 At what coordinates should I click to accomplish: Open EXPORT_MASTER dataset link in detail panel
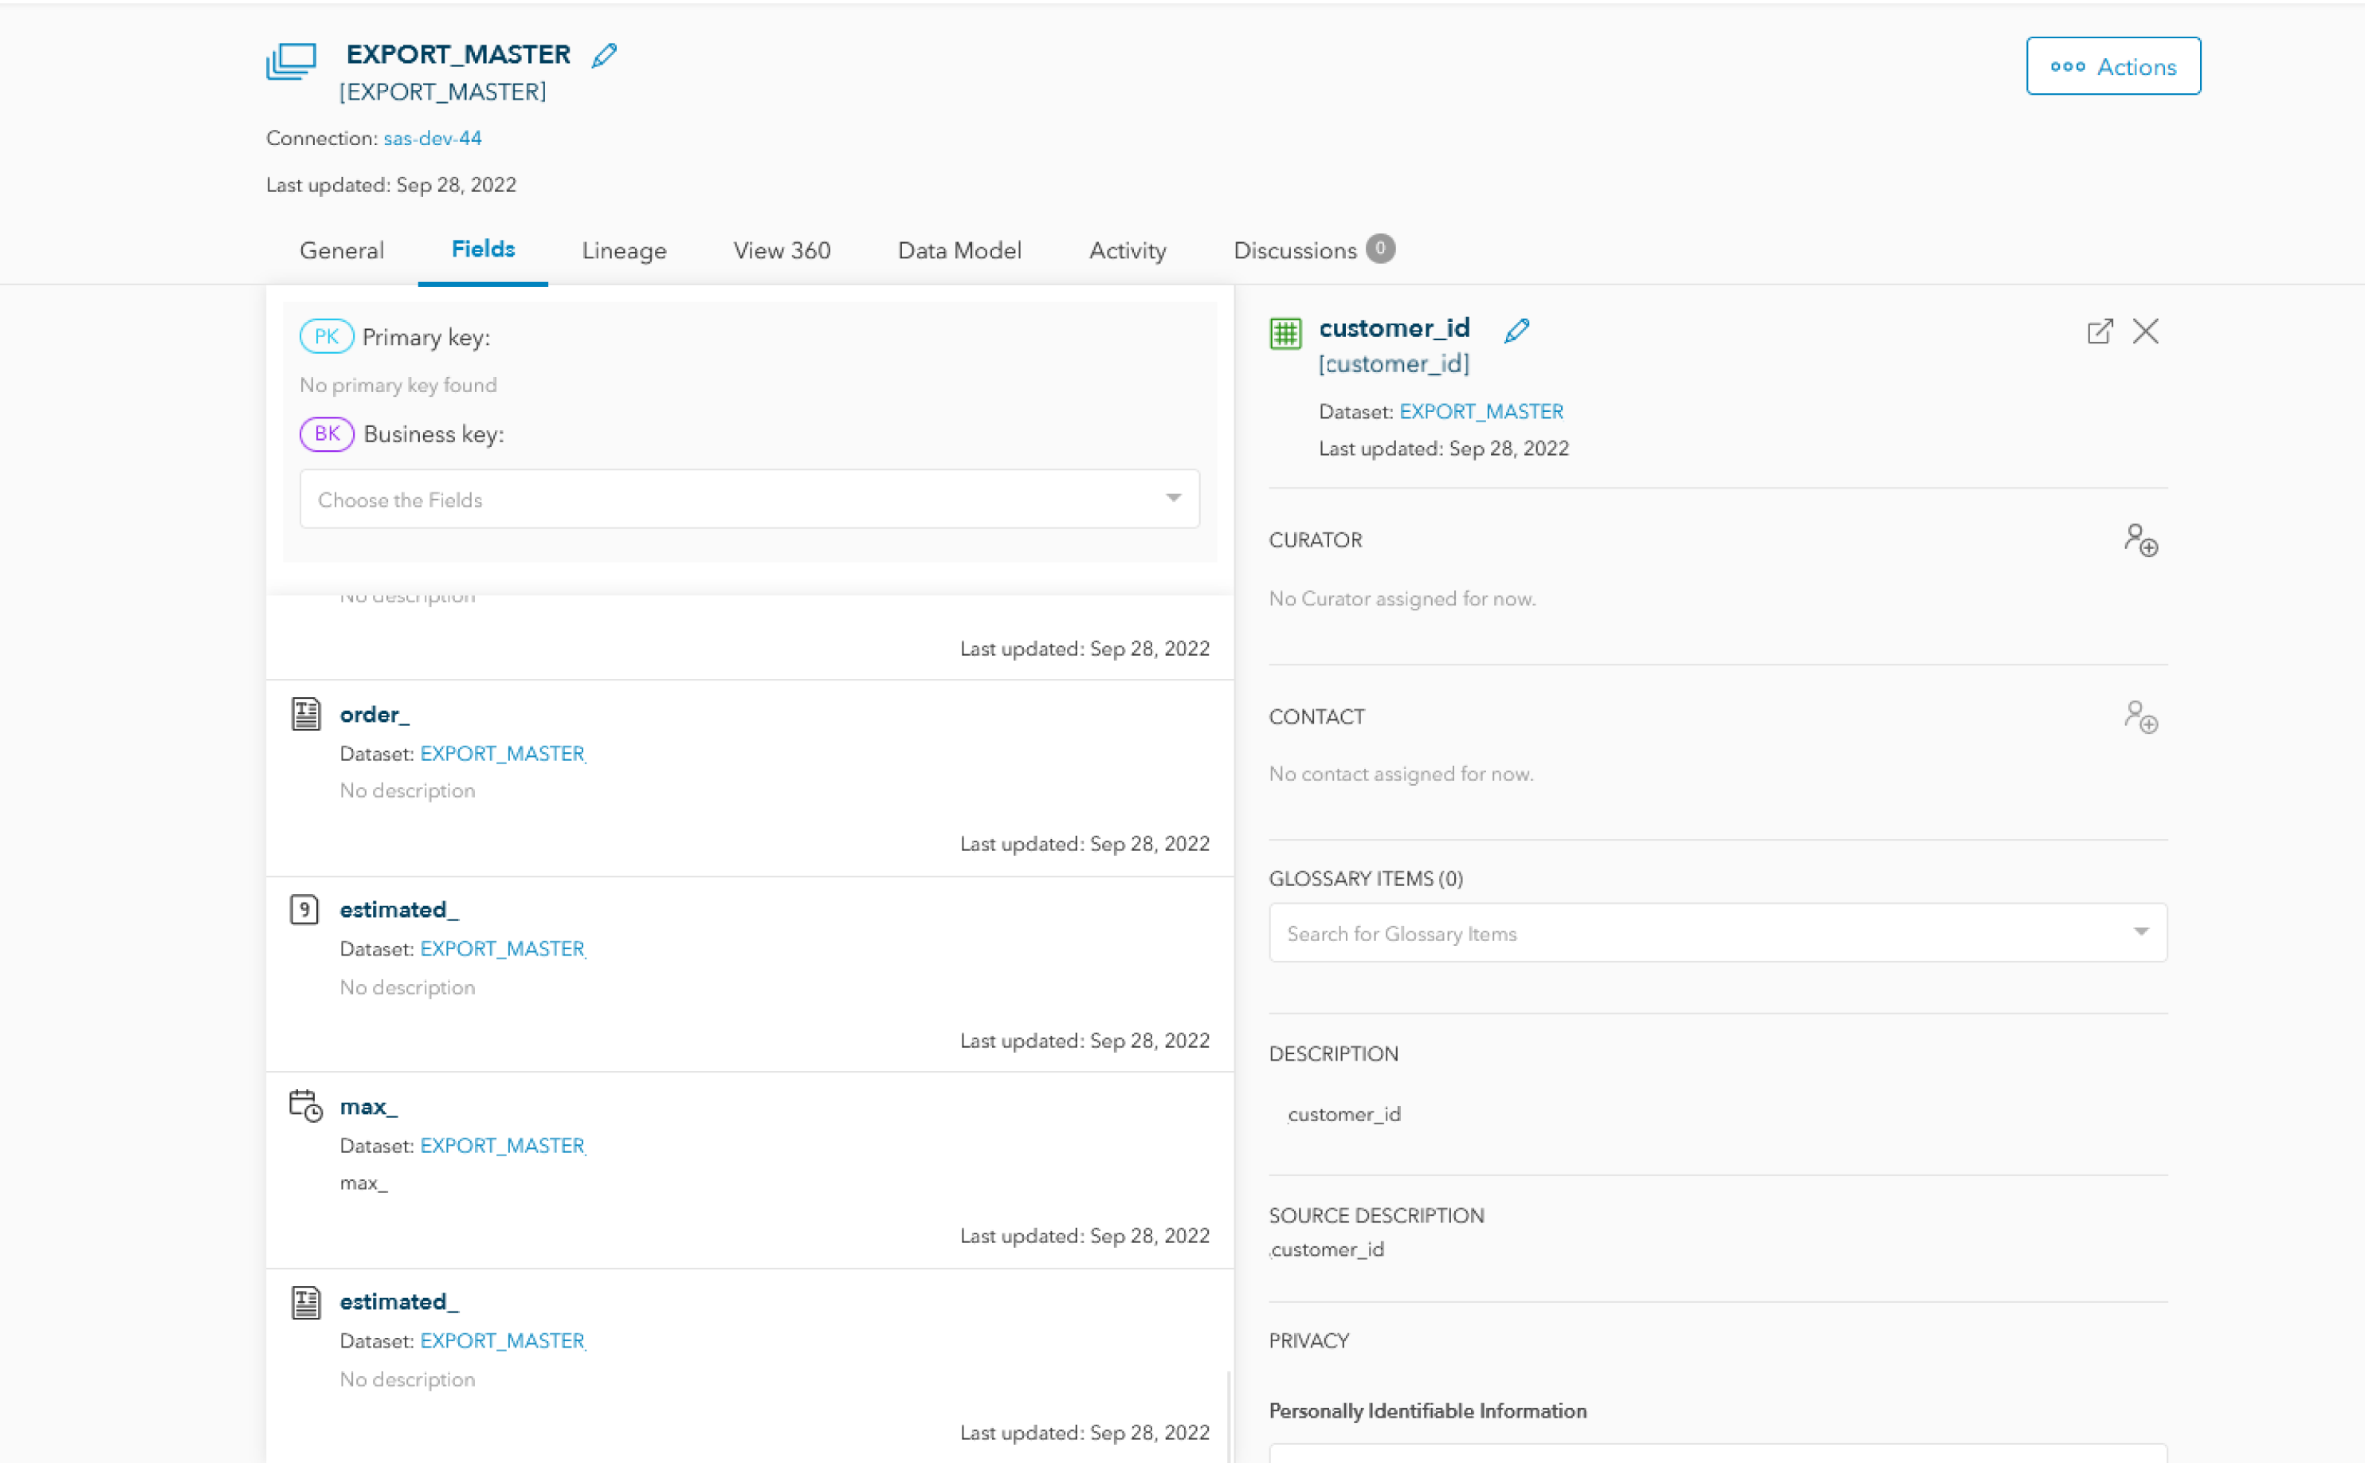tap(1480, 411)
